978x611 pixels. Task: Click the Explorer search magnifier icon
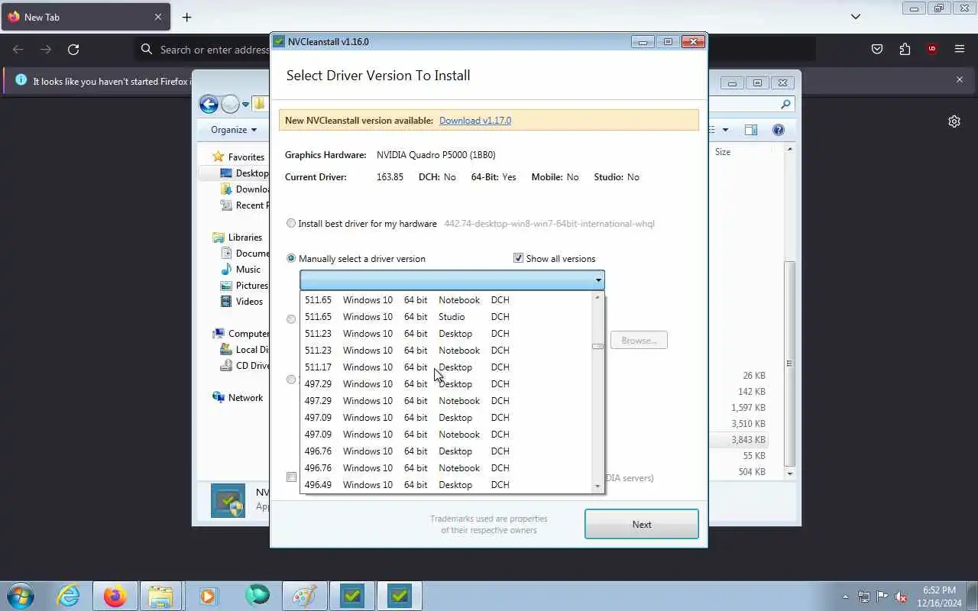pos(785,105)
